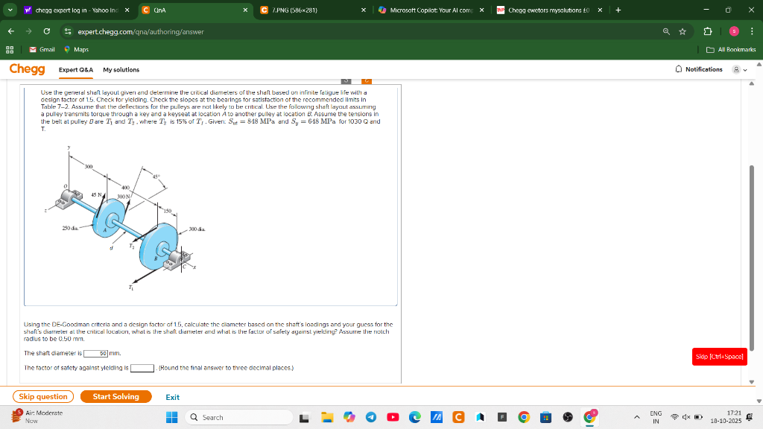Close the 7.PNG tab

click(x=363, y=10)
